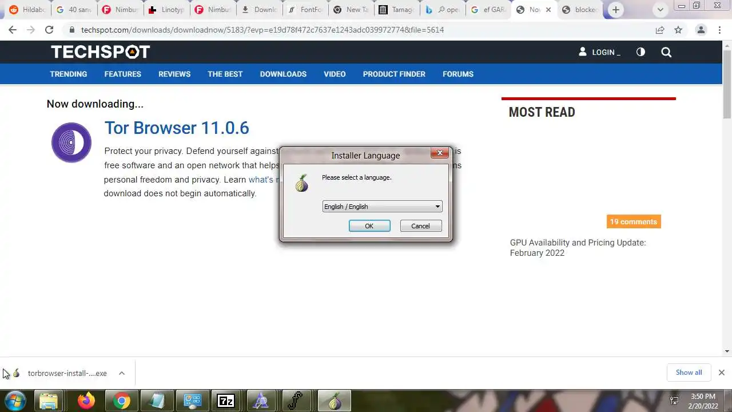Close the downloads bar
This screenshot has width=732, height=412.
click(721, 373)
